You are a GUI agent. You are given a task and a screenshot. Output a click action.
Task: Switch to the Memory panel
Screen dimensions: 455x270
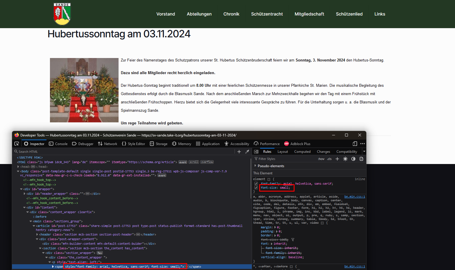click(182, 144)
